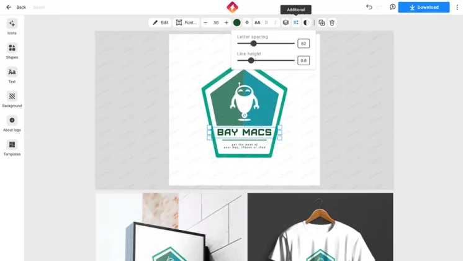Click the duplicate element icon

321,22
